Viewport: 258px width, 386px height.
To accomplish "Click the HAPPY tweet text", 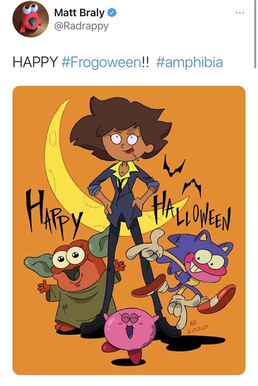I will coord(35,62).
